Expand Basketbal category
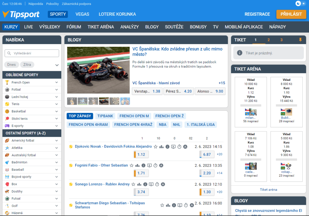This screenshot has height=216, width=309. pos(56,111)
